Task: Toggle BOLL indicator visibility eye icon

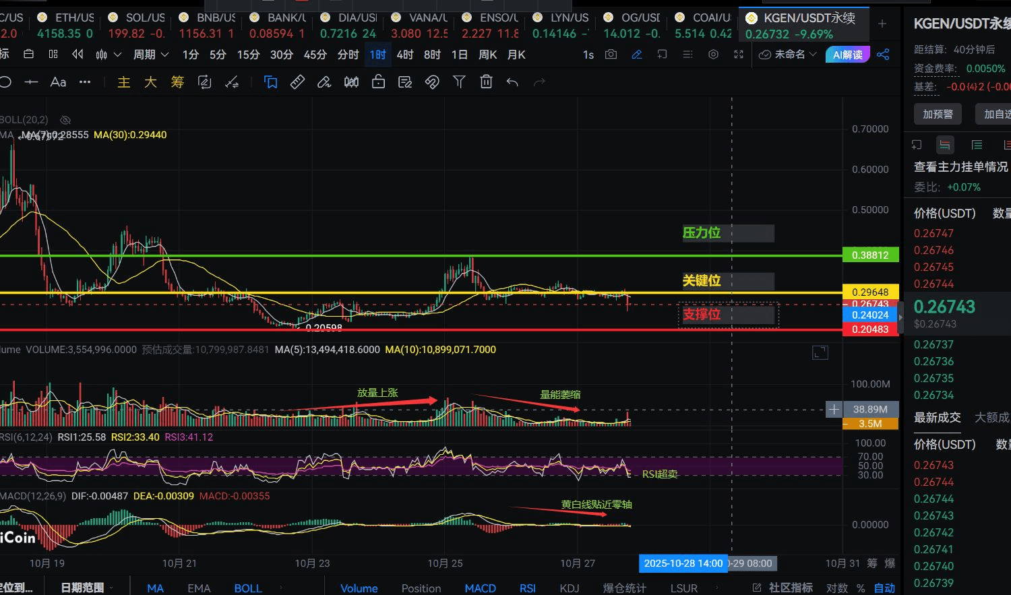Action: pos(65,120)
